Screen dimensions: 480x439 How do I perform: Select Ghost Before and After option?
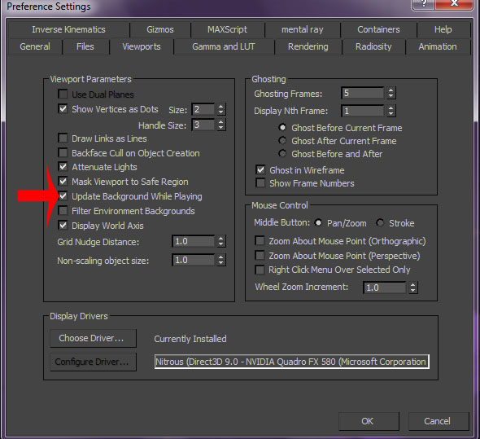pos(282,153)
